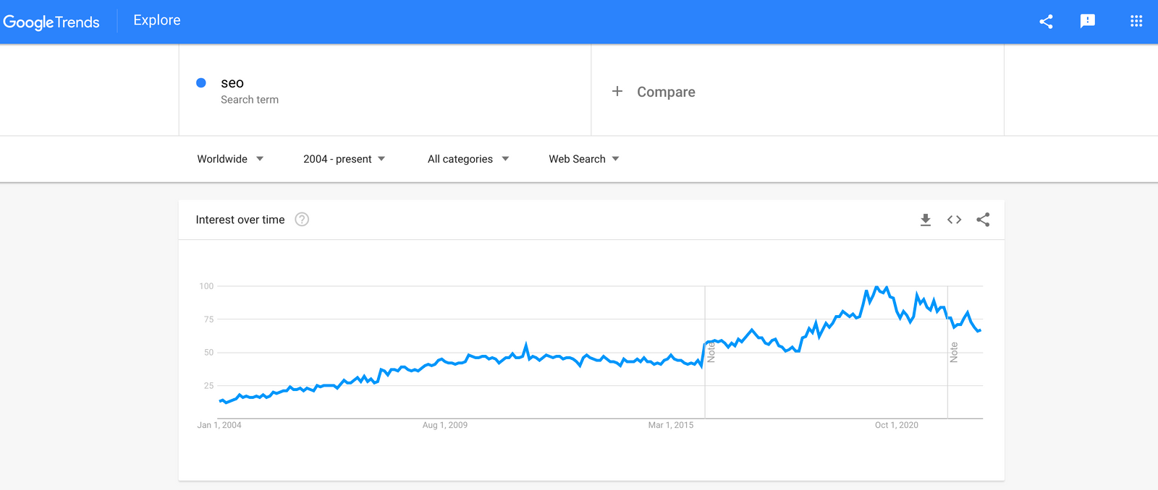The height and width of the screenshot is (490, 1158).
Task: Open the 2004 - present date range dropdown
Action: point(344,159)
